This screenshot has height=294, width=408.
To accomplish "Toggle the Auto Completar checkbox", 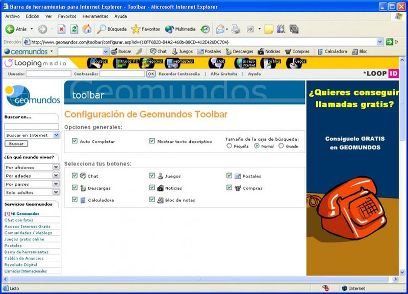I will [x=74, y=141].
